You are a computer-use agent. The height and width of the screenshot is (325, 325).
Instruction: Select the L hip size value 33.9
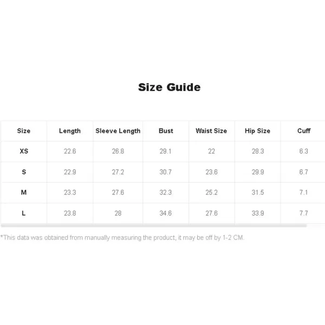[258, 213]
